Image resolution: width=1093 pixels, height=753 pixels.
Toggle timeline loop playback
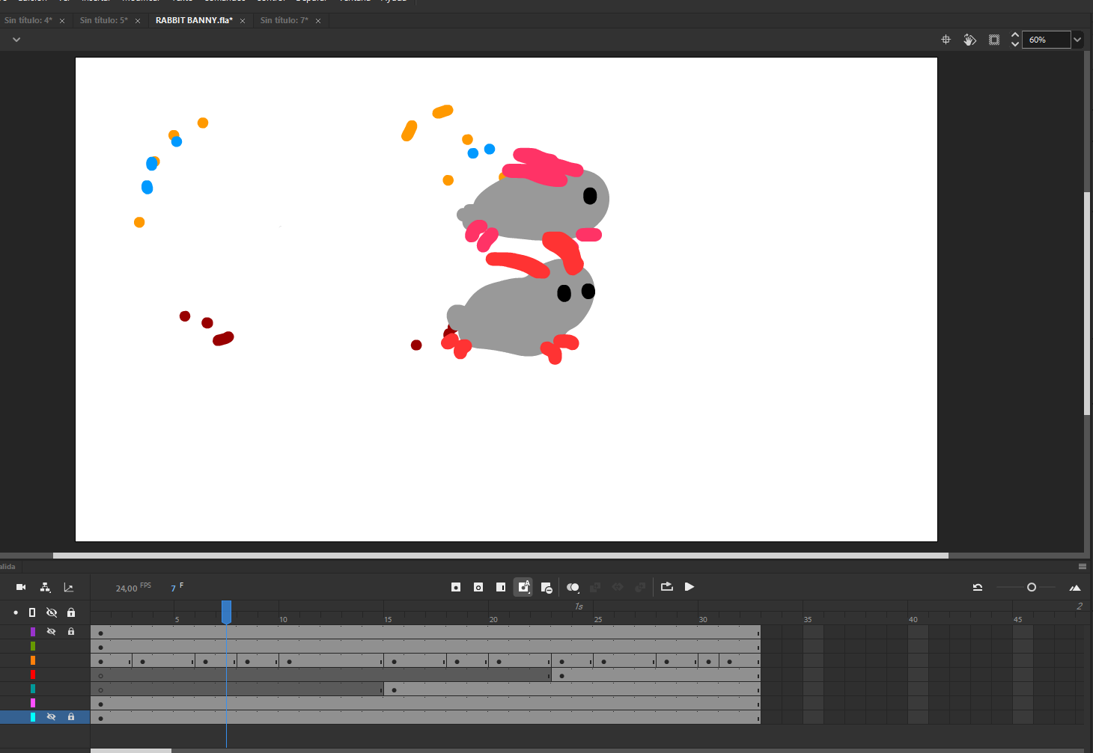[x=667, y=587]
